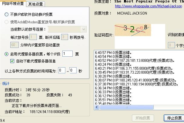The image size is (184, 123).
Task: Select 不换IP或软件自动换IP投票 radio option
Action: [x=7, y=15]
